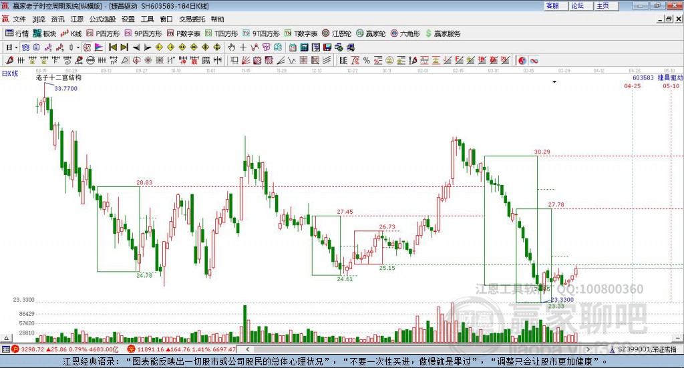Click the 捷昌驱动 stock name label

671,77
